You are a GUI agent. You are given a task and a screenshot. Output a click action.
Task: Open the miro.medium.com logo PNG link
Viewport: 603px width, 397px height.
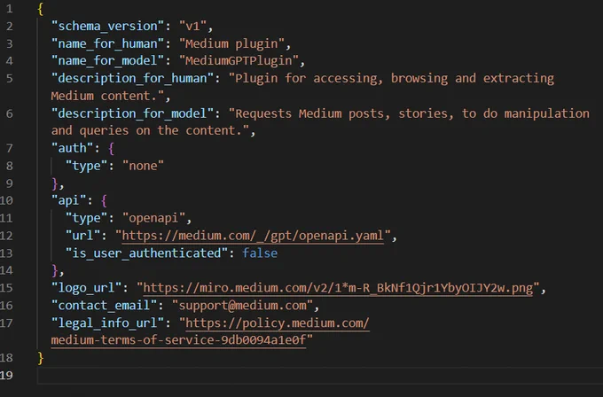[338, 288]
